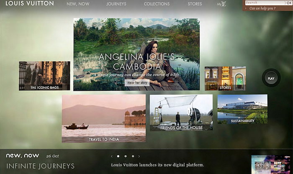293x174 pixels.
Task: Select the second carousel dot
Action: coord(126,156)
